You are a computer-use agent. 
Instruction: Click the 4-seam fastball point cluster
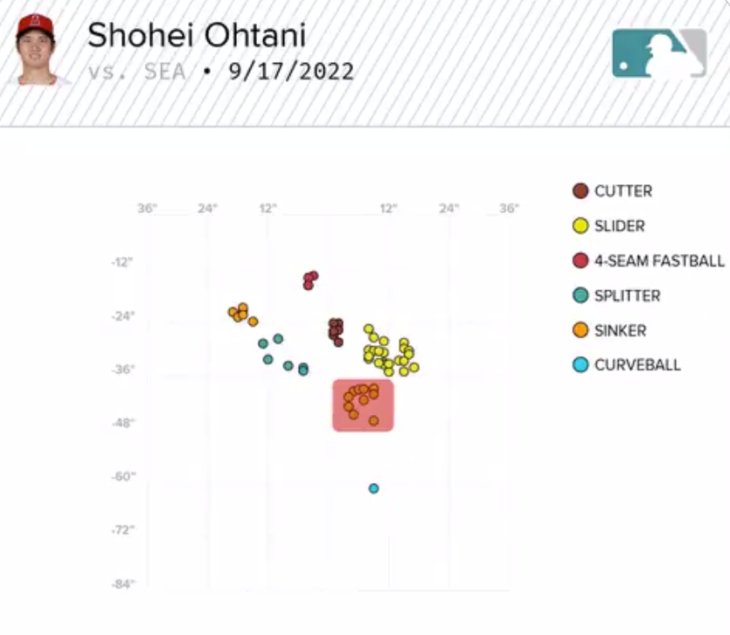coord(310,280)
